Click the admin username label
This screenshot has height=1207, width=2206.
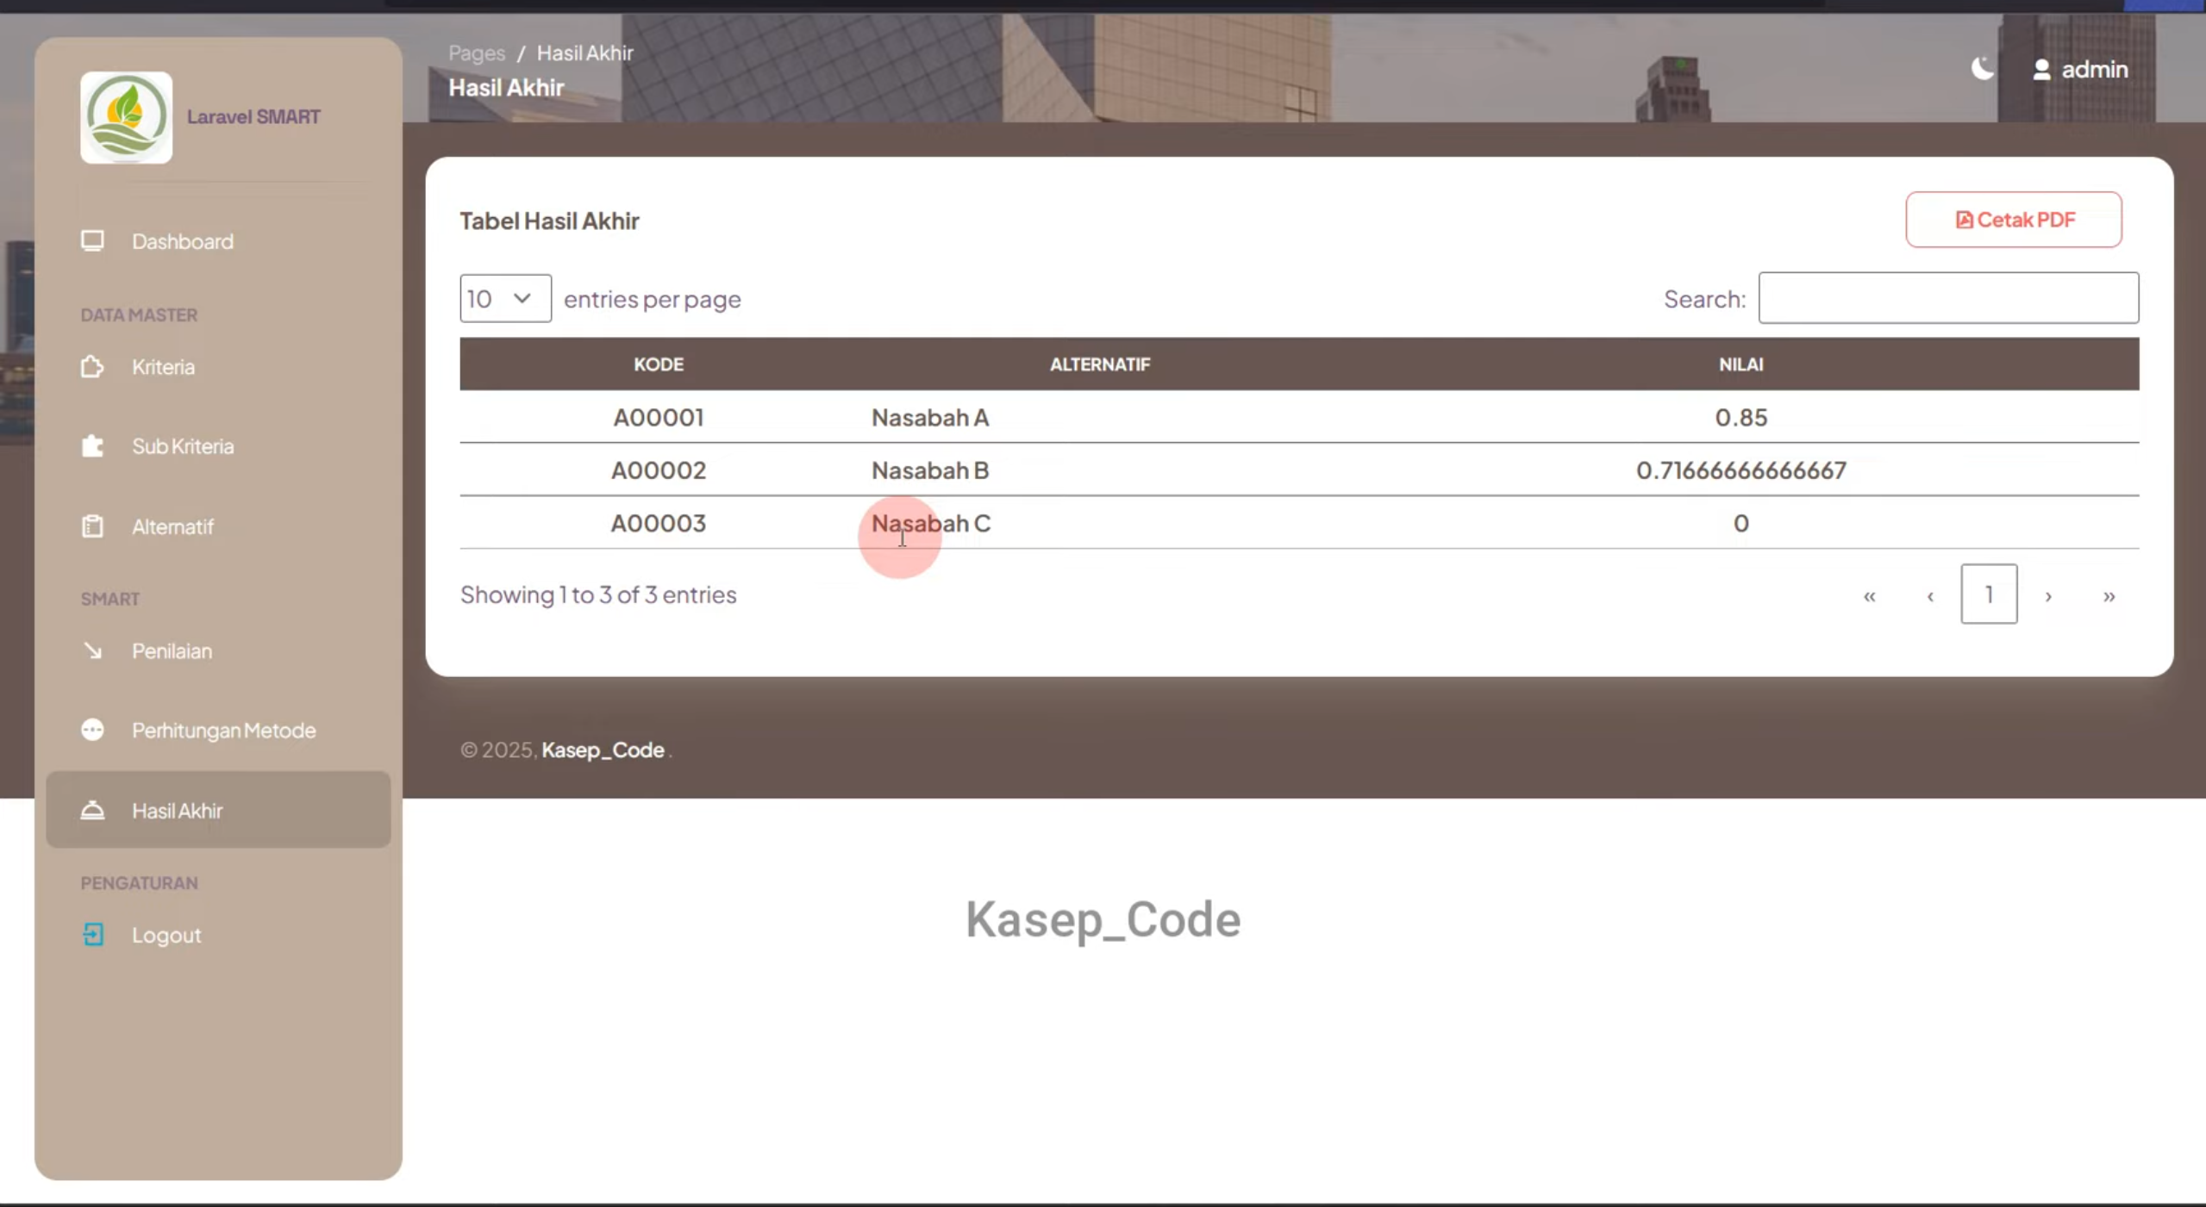(2095, 69)
